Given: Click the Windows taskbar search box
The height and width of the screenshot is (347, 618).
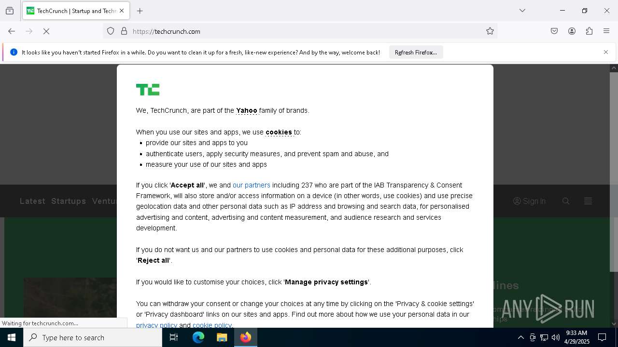Looking at the screenshot, I should pyautogui.click(x=93, y=337).
